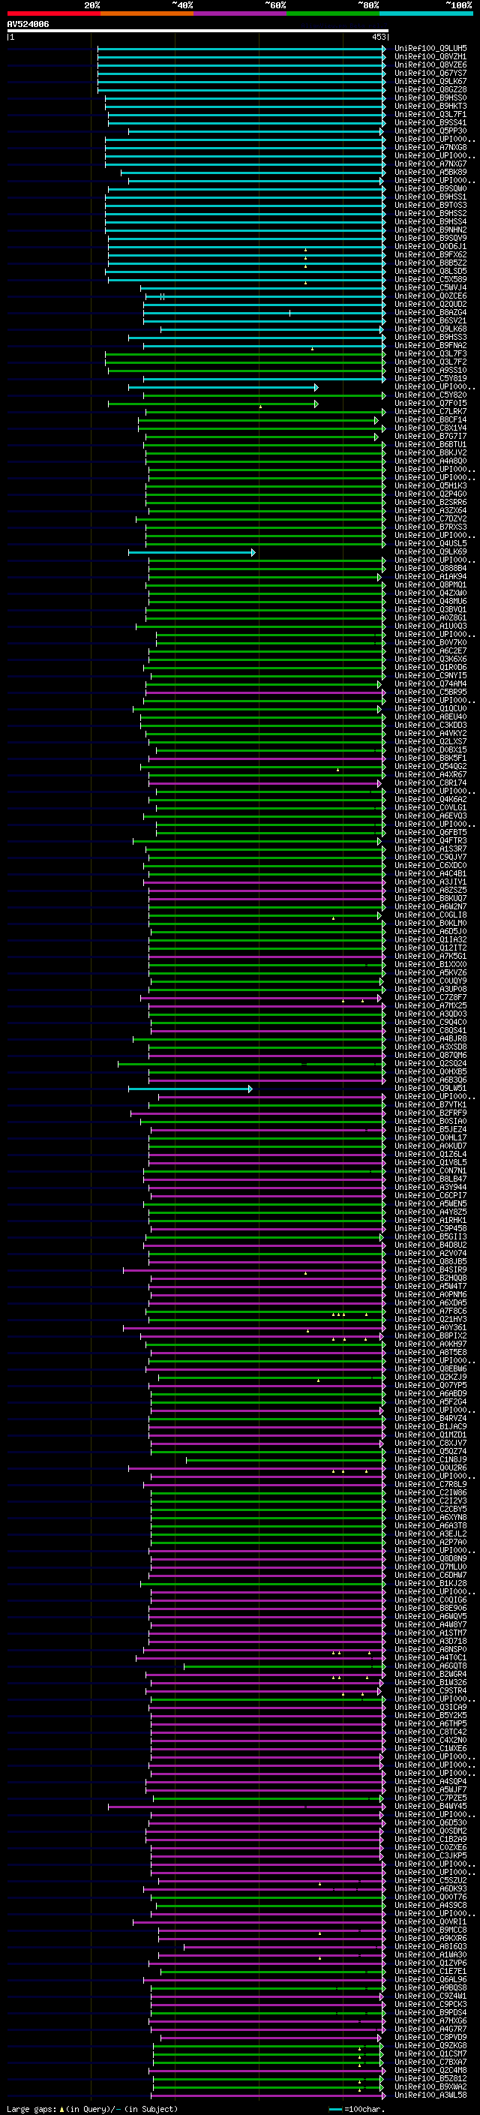Click hit label UniRef100_A5BK89

click(x=430, y=173)
